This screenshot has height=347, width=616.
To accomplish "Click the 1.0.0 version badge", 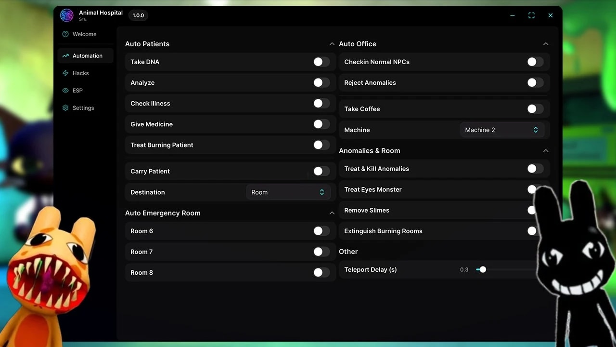I will 138,15.
